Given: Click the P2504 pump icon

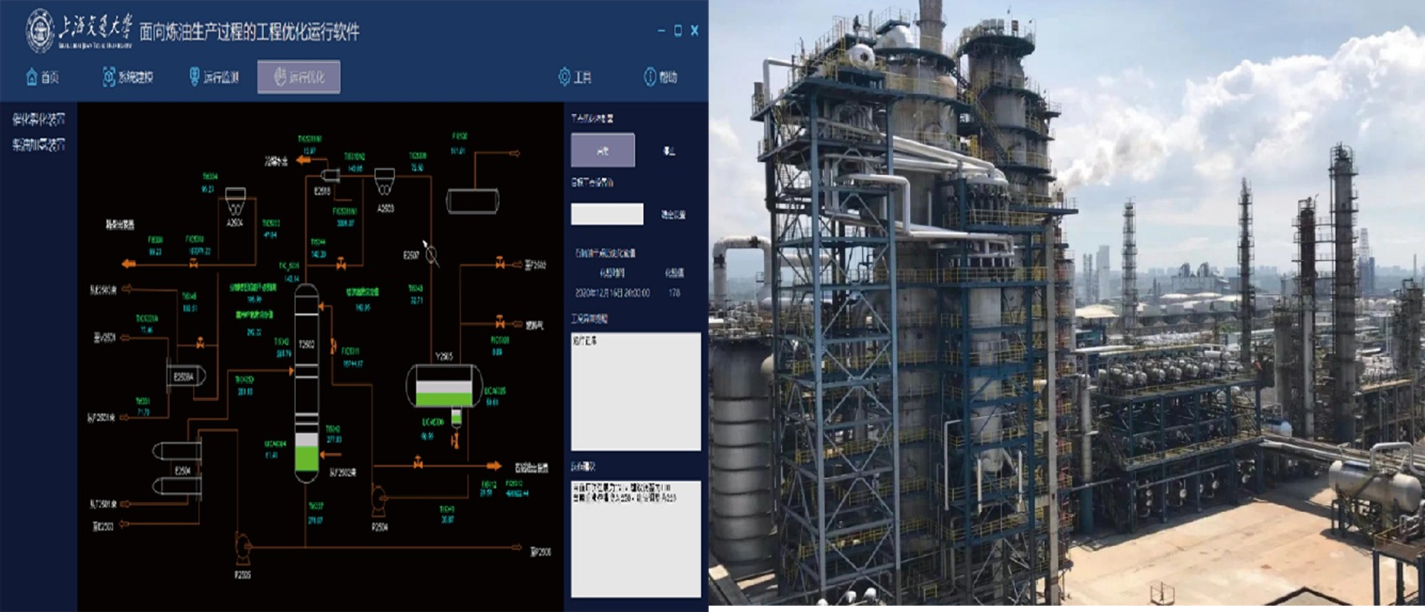Looking at the screenshot, I should [379, 500].
